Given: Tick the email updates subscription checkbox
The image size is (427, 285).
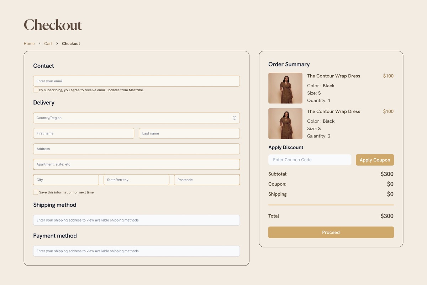Looking at the screenshot, I should click(36, 90).
